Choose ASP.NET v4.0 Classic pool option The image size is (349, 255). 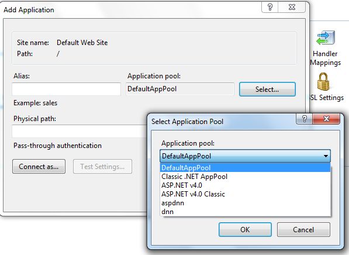(x=245, y=194)
